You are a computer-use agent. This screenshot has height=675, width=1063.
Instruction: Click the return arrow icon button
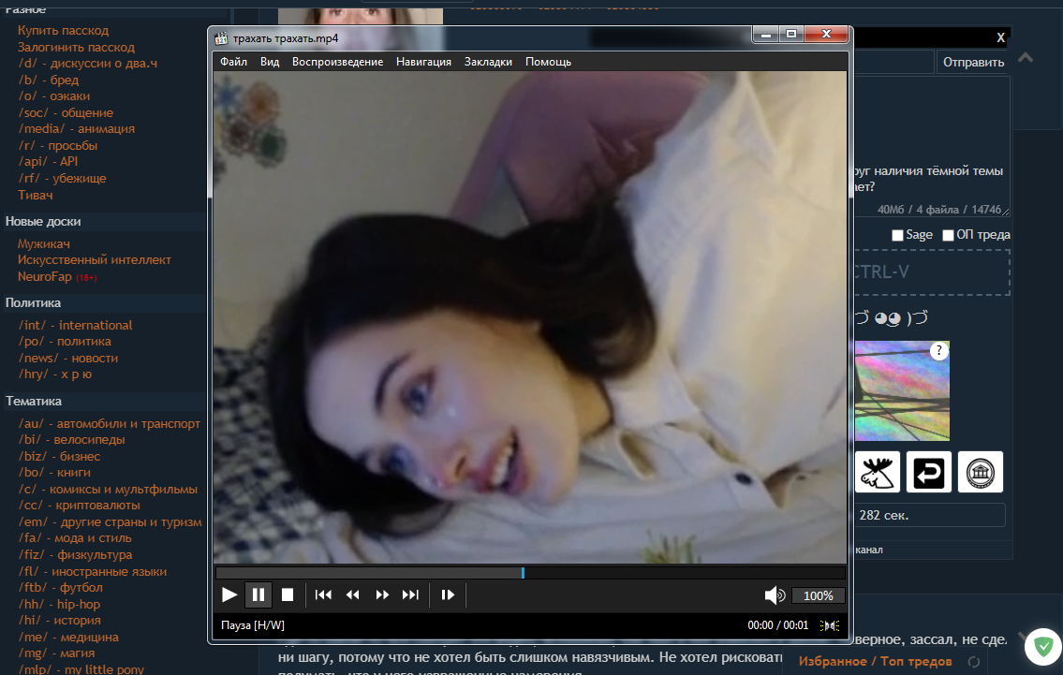(929, 472)
